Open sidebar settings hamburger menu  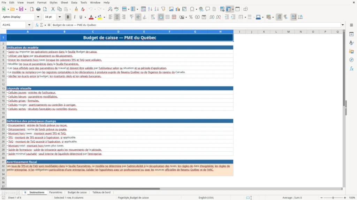click(x=351, y=25)
